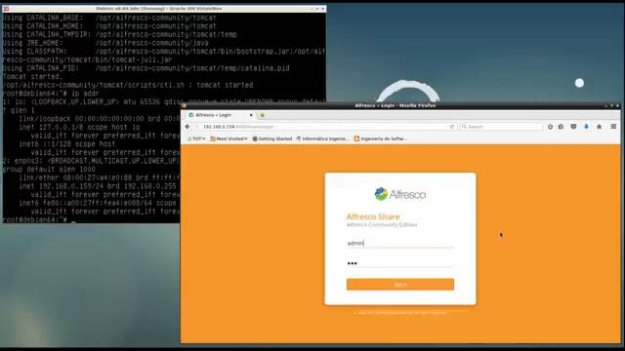Click the Firefox window title bar
This screenshot has width=625, height=351.
point(400,105)
